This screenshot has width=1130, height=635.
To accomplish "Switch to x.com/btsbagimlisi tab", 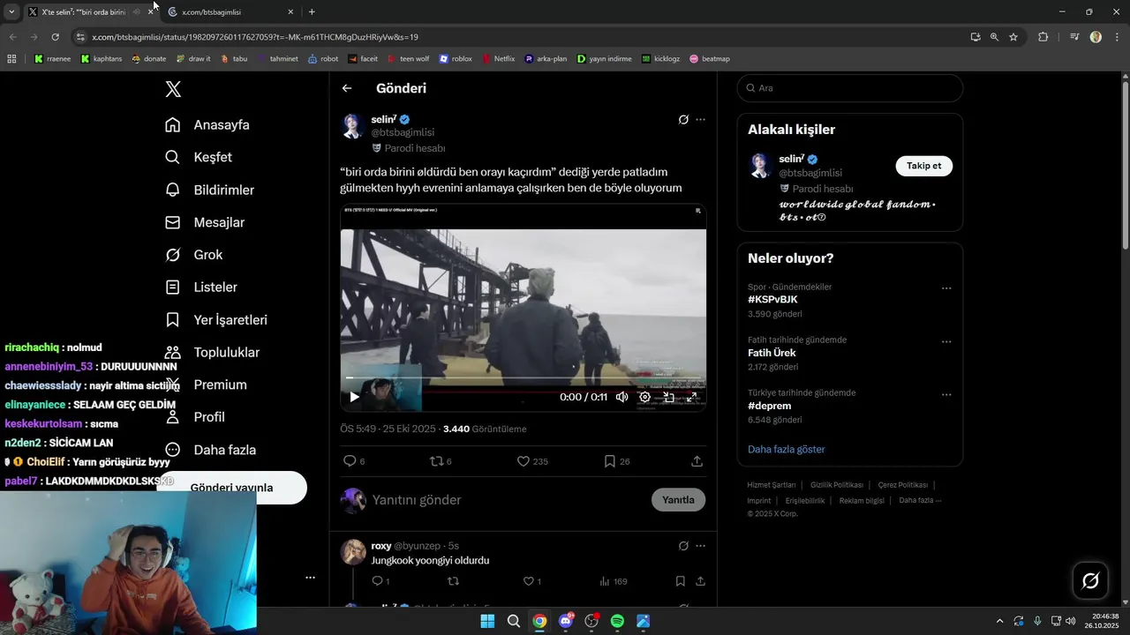I will tap(230, 12).
